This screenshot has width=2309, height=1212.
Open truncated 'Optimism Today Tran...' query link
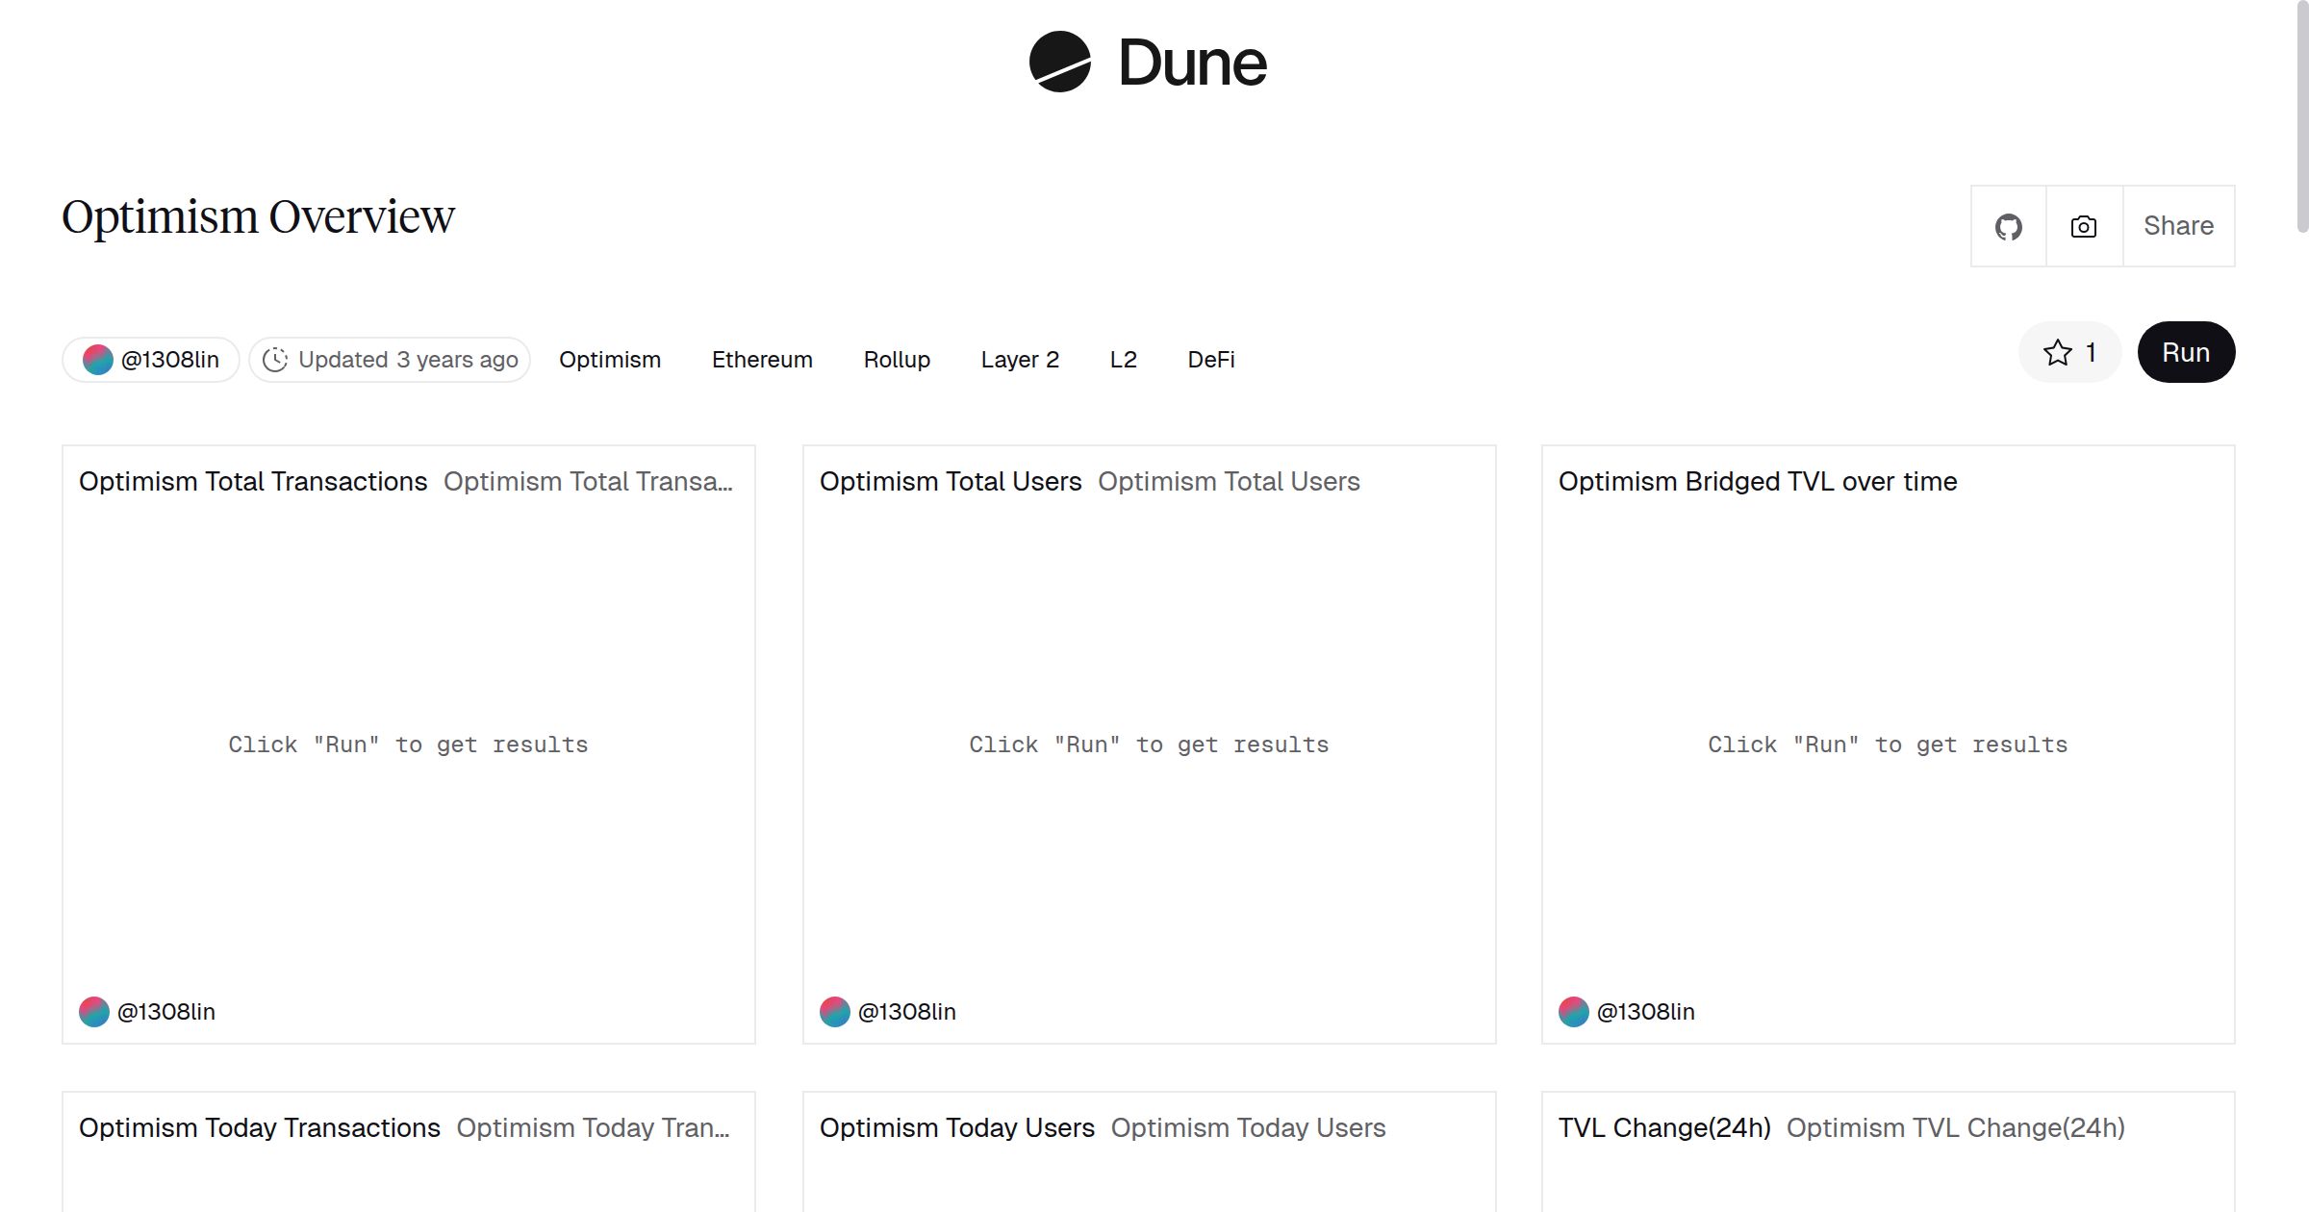click(x=594, y=1127)
